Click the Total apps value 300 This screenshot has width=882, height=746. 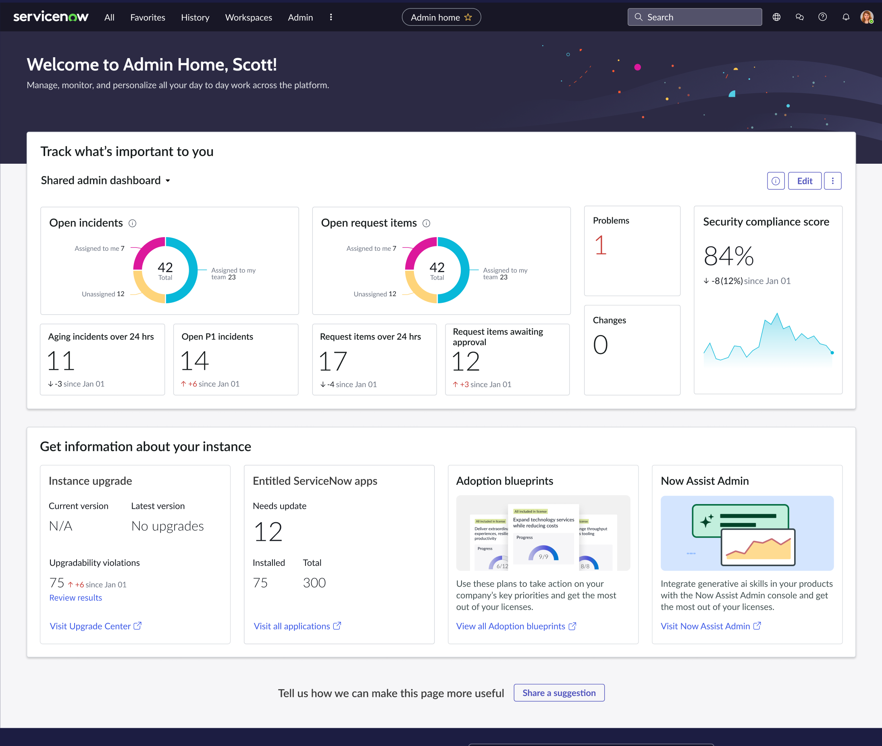(314, 583)
